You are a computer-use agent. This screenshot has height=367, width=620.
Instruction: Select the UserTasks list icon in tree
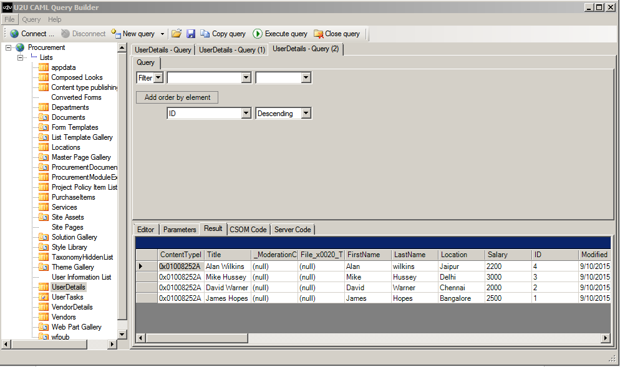[x=44, y=297]
